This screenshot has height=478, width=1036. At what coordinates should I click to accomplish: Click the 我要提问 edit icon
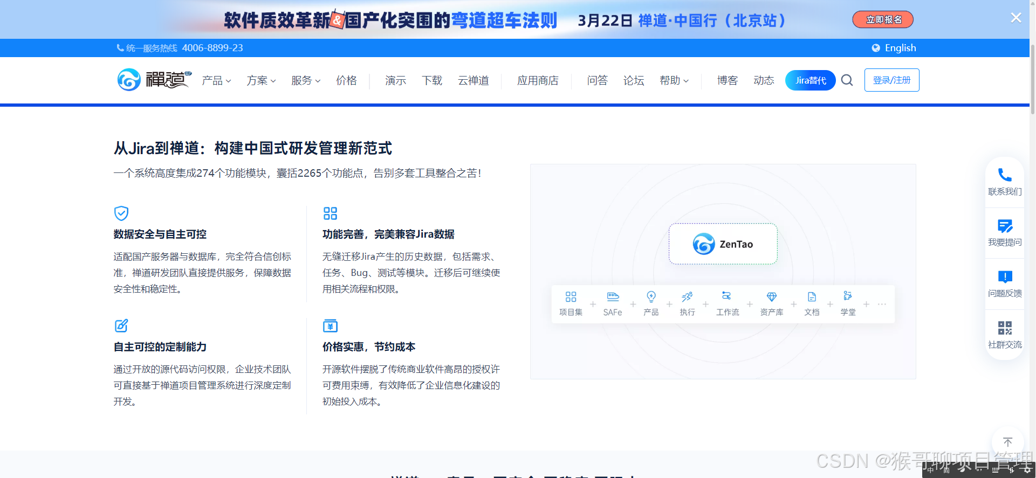1005,226
